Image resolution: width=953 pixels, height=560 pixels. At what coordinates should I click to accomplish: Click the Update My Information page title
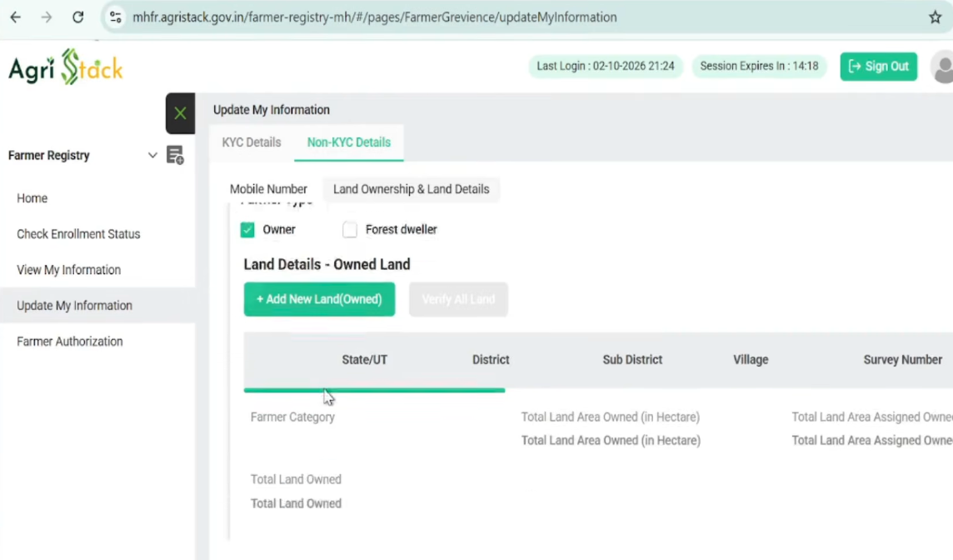tap(271, 110)
